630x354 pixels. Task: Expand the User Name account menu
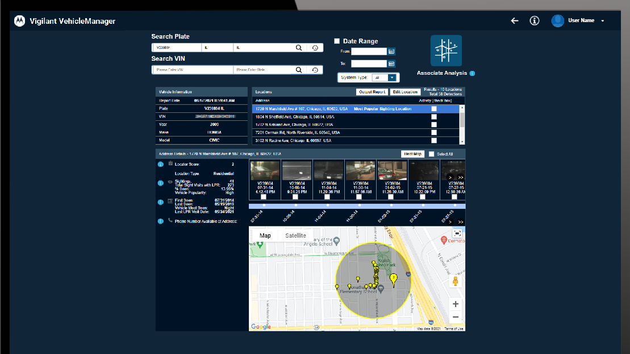pos(602,21)
